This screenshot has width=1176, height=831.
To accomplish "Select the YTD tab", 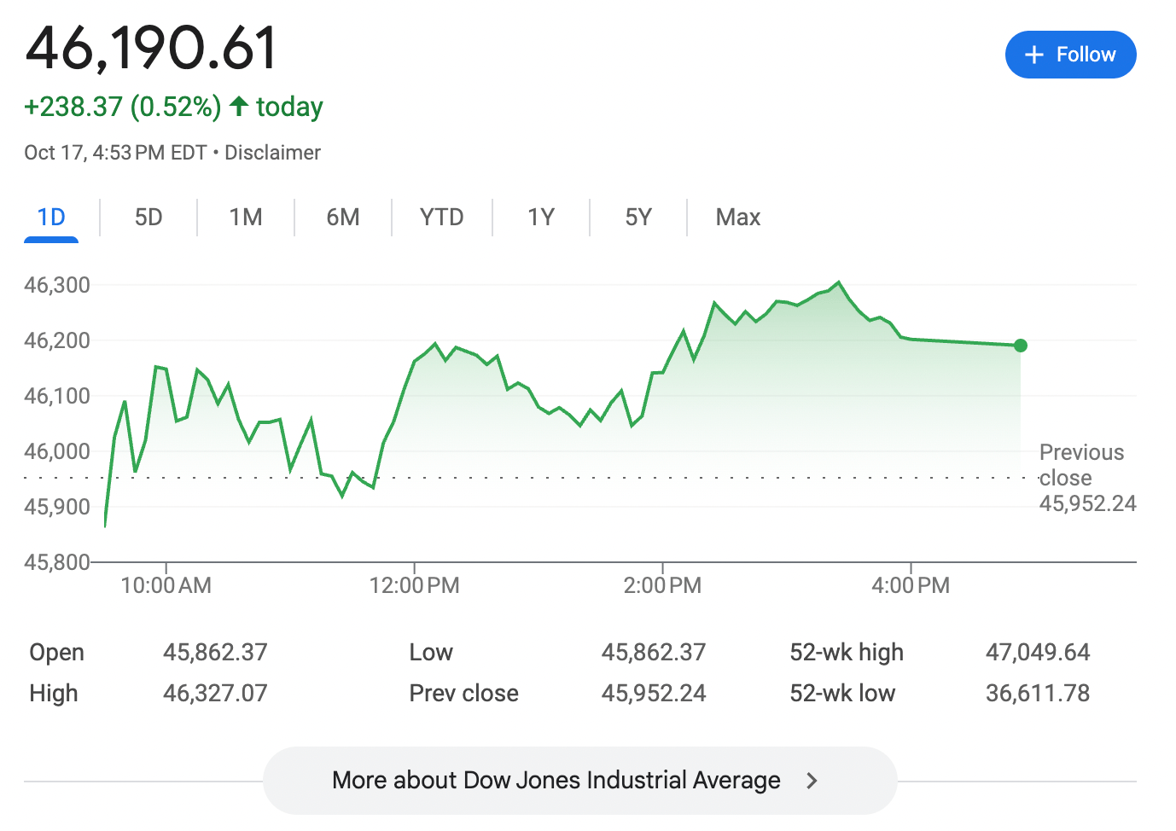I will tap(441, 218).
